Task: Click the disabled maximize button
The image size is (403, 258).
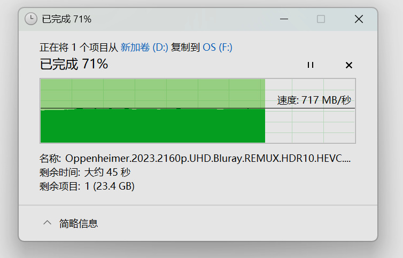Action: tap(321, 19)
